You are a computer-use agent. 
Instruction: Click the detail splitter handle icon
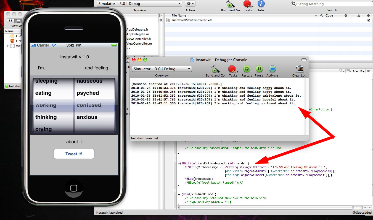point(161,15)
